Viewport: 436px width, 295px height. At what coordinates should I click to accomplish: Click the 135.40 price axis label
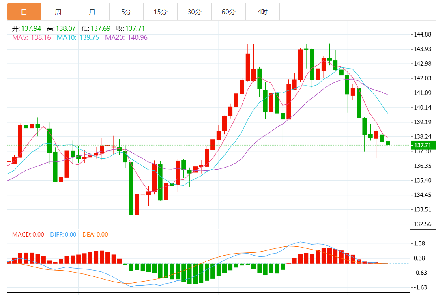(x=422, y=180)
